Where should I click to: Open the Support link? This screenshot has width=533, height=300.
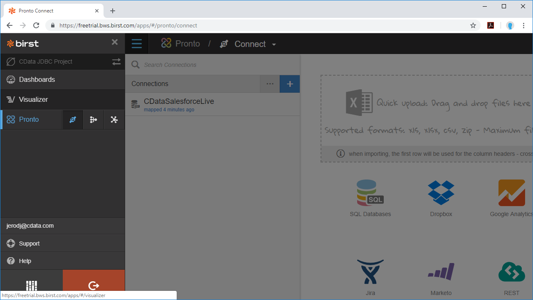pos(29,243)
